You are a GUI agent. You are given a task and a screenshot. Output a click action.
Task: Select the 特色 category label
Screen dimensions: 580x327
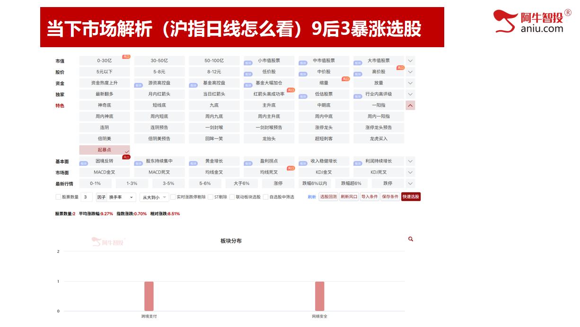click(60, 106)
